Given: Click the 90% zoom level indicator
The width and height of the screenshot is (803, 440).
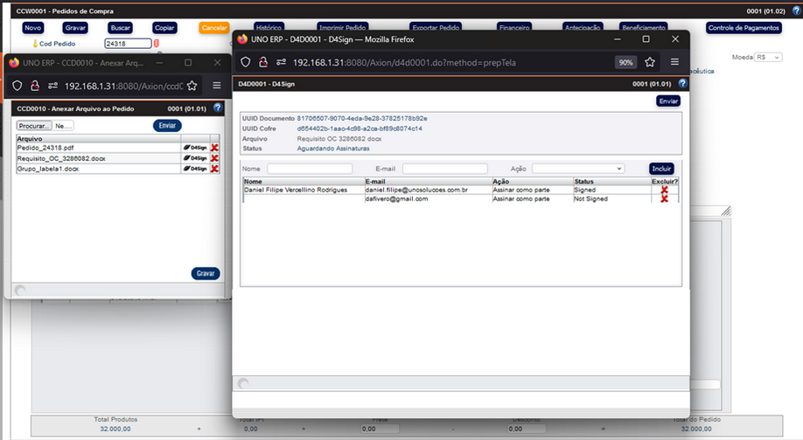Looking at the screenshot, I should pos(625,62).
